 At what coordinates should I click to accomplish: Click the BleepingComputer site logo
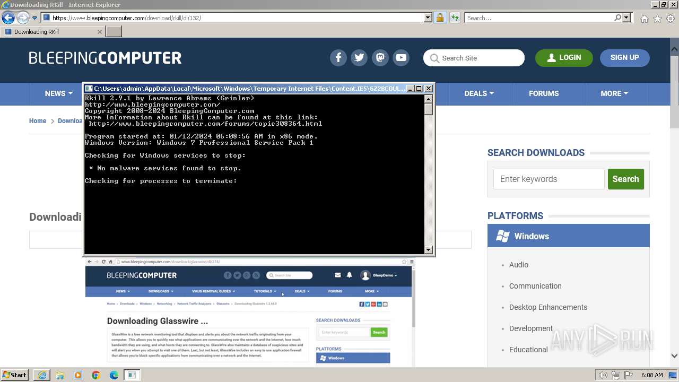[x=105, y=58]
